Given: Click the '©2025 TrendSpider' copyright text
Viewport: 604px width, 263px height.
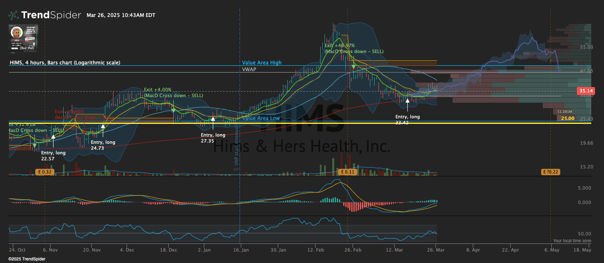Looking at the screenshot, I should click(27, 259).
